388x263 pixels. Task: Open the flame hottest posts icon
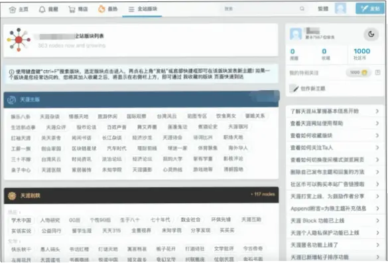(x=101, y=9)
